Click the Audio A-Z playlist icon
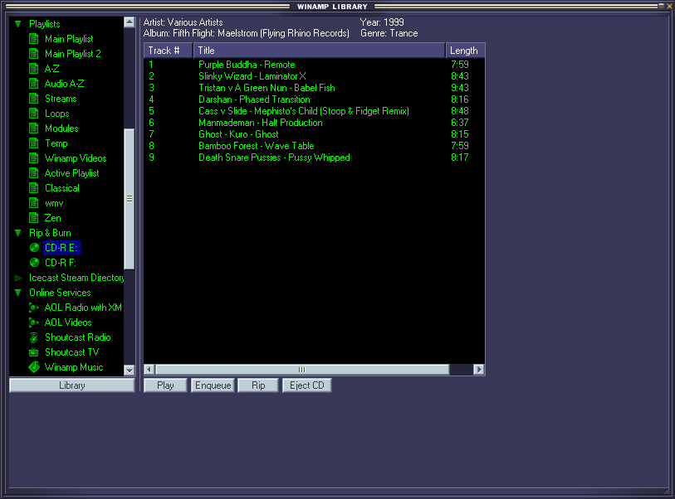Viewport: 675px width, 499px height. click(33, 84)
